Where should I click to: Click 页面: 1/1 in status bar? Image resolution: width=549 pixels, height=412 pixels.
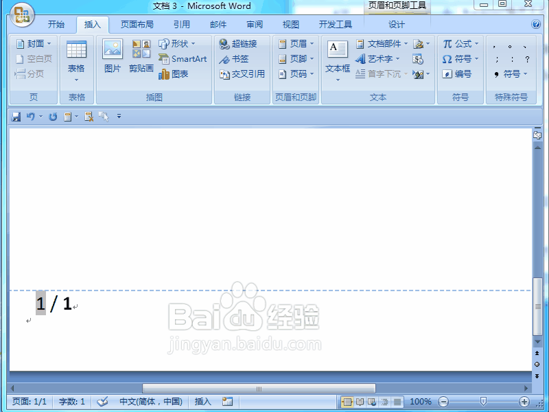pos(30,402)
